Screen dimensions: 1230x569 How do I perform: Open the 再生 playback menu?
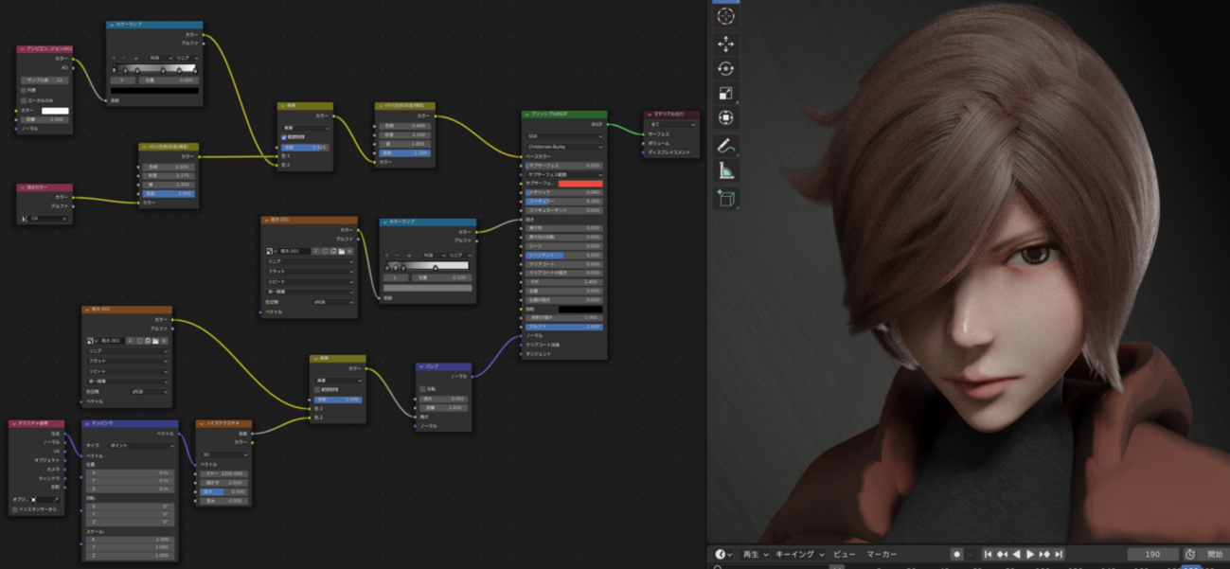tap(755, 554)
